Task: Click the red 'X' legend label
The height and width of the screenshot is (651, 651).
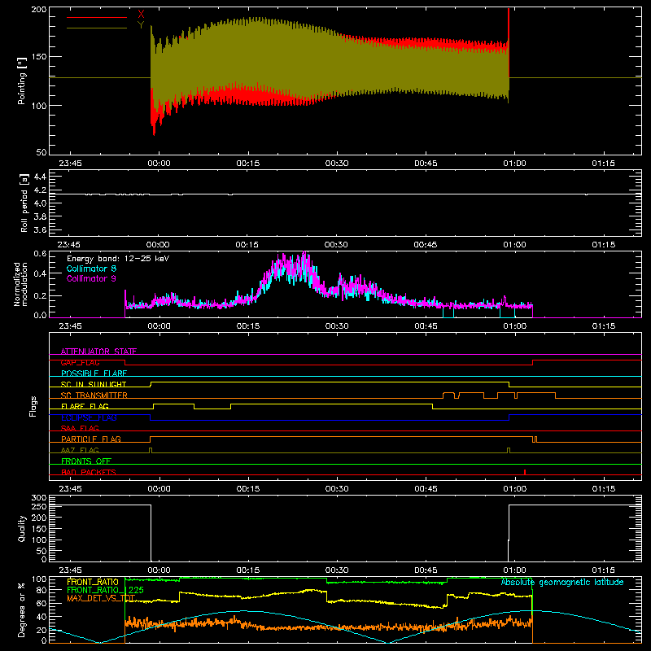Action: pos(141,15)
